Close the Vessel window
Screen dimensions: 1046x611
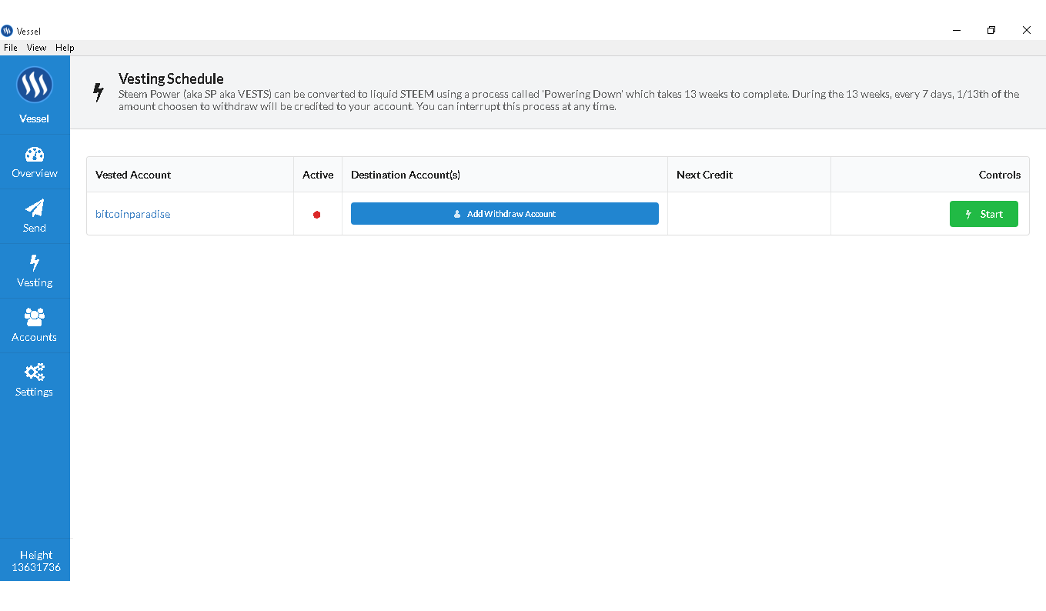click(x=1027, y=30)
